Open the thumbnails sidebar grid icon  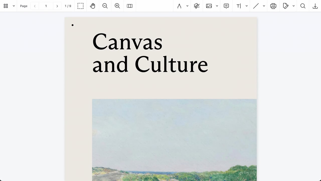pyautogui.click(x=6, y=6)
